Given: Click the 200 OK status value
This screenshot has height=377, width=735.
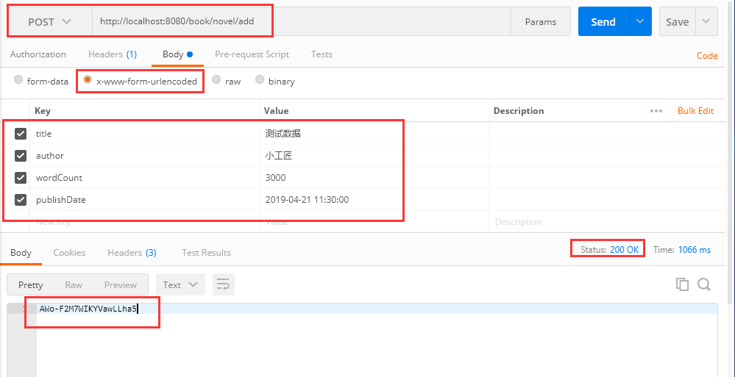Looking at the screenshot, I should coord(625,250).
